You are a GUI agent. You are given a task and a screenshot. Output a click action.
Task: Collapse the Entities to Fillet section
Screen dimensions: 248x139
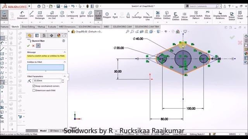coord(65,62)
